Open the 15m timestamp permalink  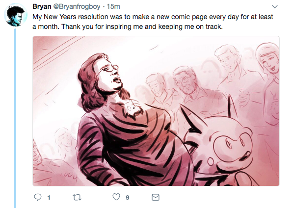point(113,6)
